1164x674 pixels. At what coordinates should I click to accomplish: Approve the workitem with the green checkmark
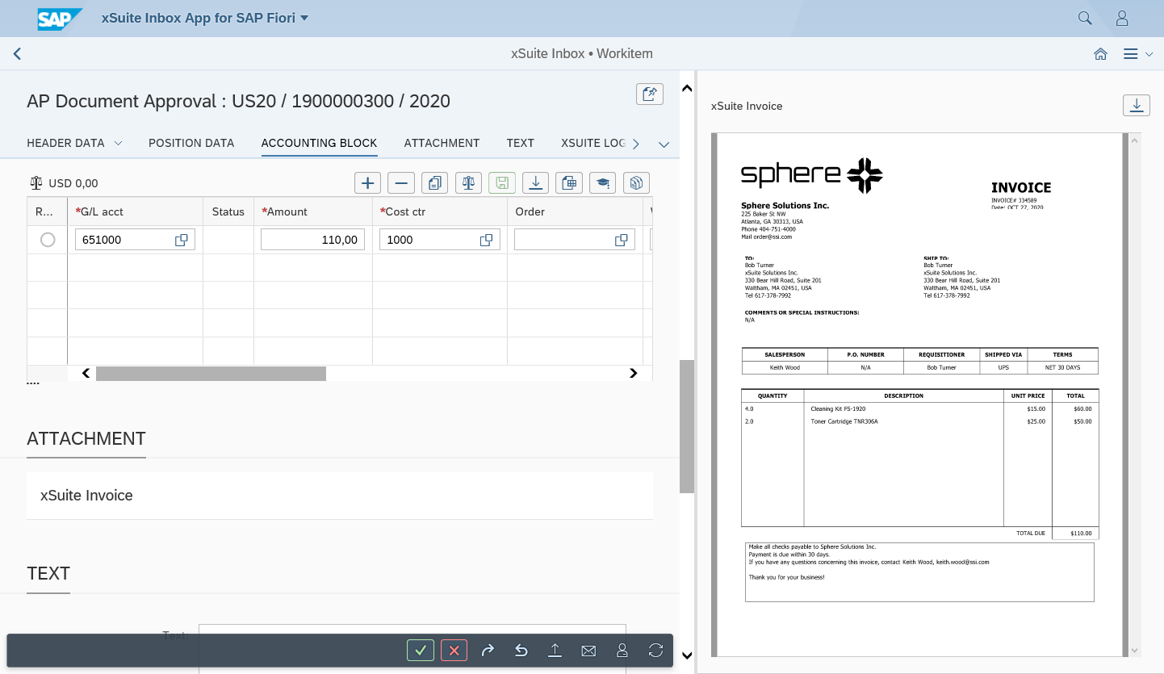pyautogui.click(x=421, y=651)
